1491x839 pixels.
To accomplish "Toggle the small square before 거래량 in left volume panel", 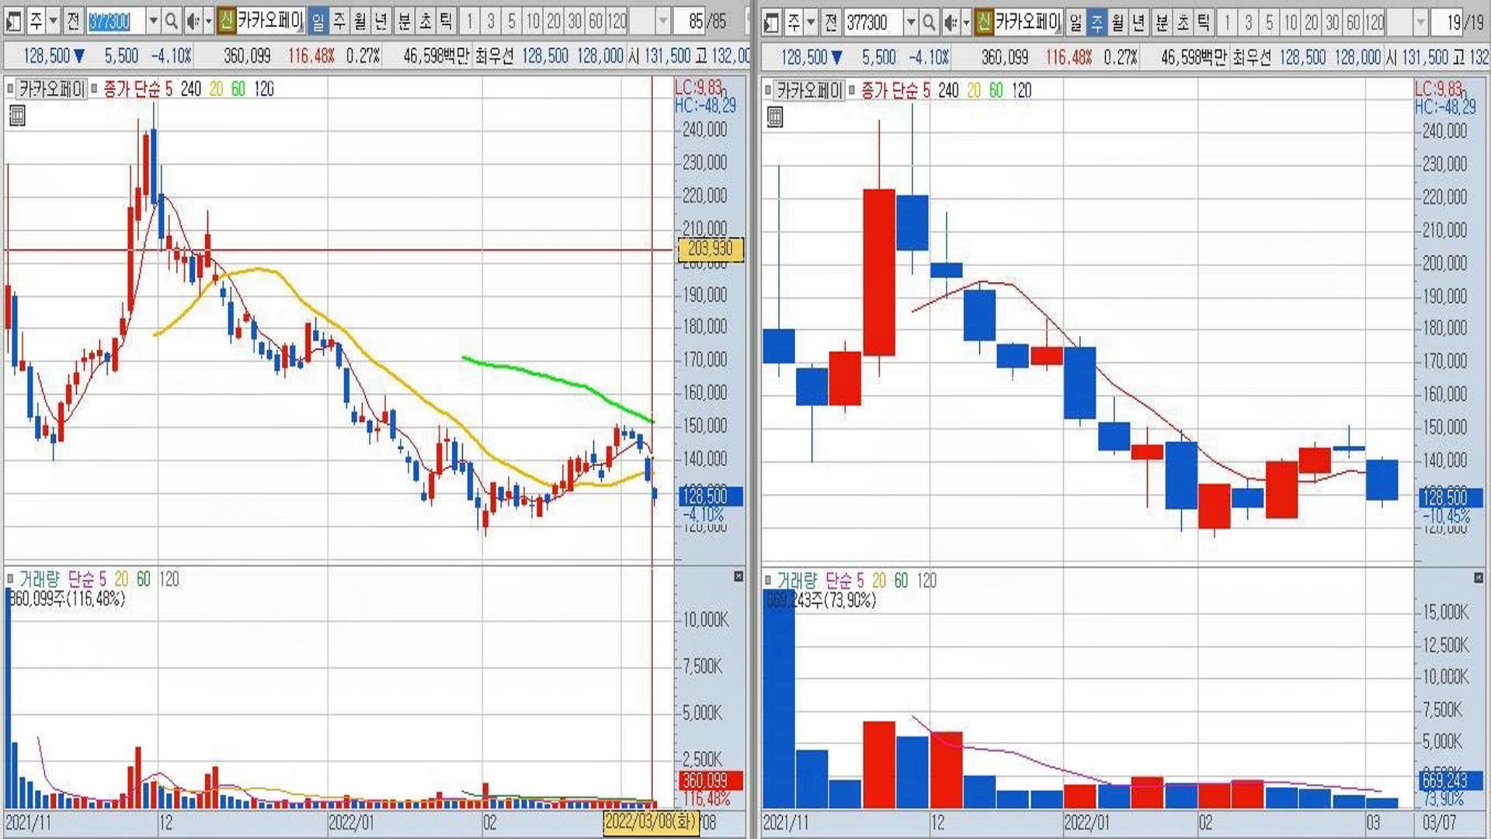I will coord(11,579).
